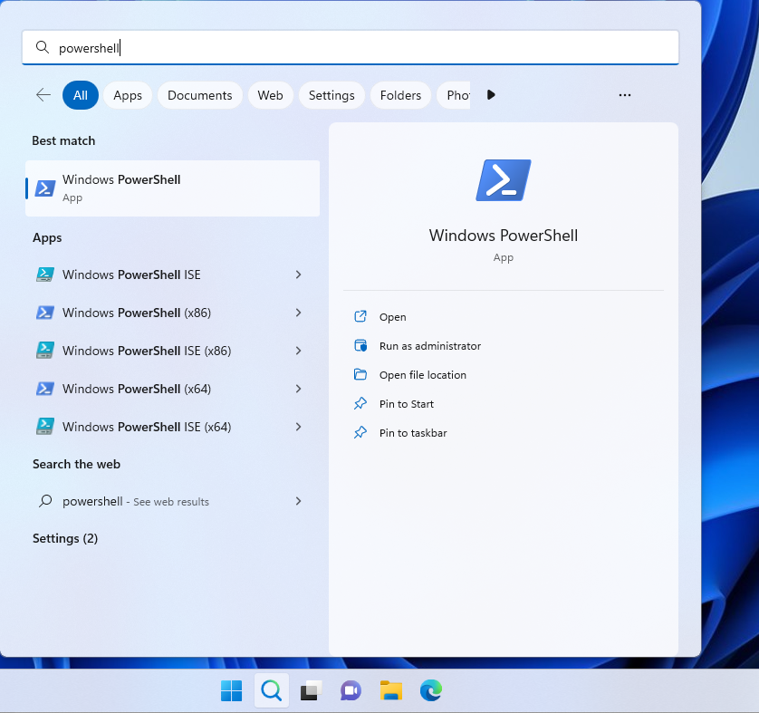
Task: Reveal hidden search filter categories
Action: pos(490,94)
